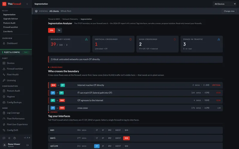
Task: Expand the Fleet & Config section
Action: click(x=16, y=52)
